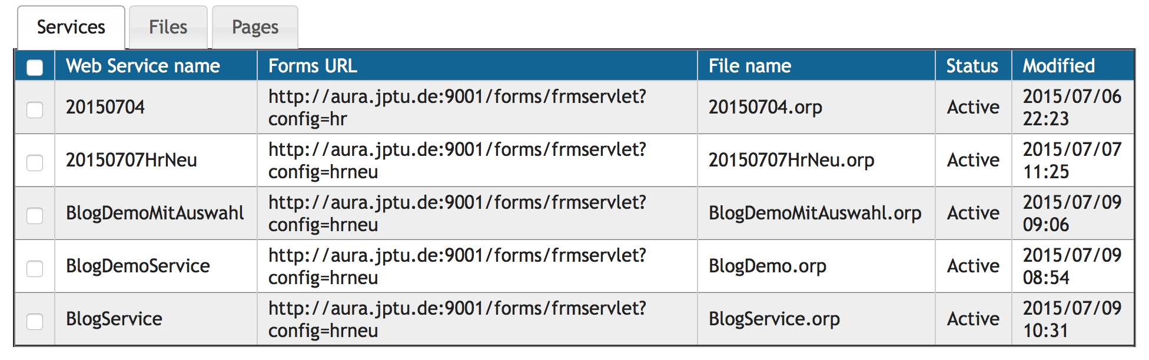Image resolution: width=1149 pixels, height=360 pixels.
Task: Check the box for service 20150704
Action: [35, 110]
